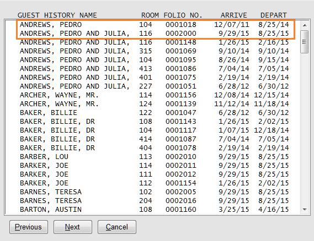Image resolution: width=314 pixels, height=241 pixels.
Task: Click the vertical scrollbar thumb
Action: pyautogui.click(x=305, y=42)
